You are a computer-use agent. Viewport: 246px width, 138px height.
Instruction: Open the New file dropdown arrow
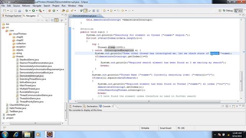(x=8, y=11)
